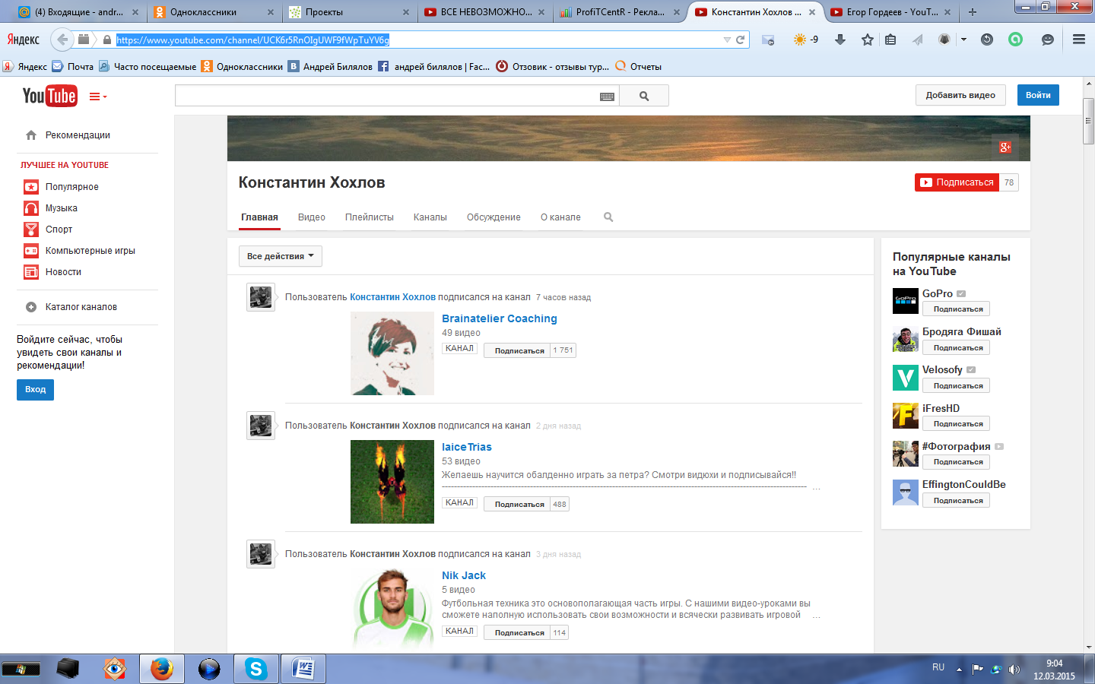The image size is (1095, 684).
Task: Click the channel catalog plus icon
Action: coord(31,307)
